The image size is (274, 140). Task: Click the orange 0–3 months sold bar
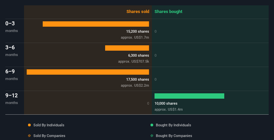click(x=96, y=24)
